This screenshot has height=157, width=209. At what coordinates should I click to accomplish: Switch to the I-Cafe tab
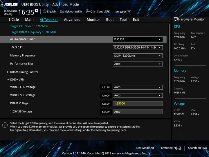click(14, 20)
